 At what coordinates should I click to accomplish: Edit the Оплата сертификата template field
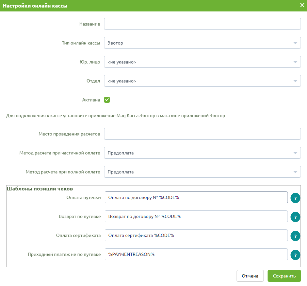[196, 235]
